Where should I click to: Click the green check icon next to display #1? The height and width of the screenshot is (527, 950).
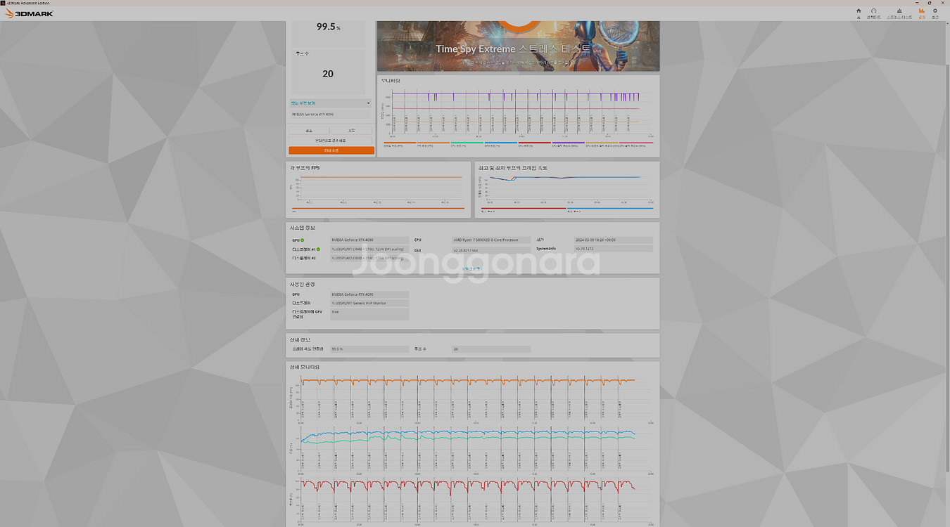click(x=318, y=249)
